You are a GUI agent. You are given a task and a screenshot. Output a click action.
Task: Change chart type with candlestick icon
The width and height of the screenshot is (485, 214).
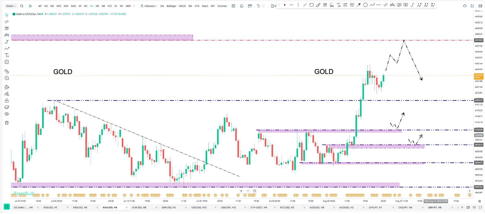click(31, 6)
